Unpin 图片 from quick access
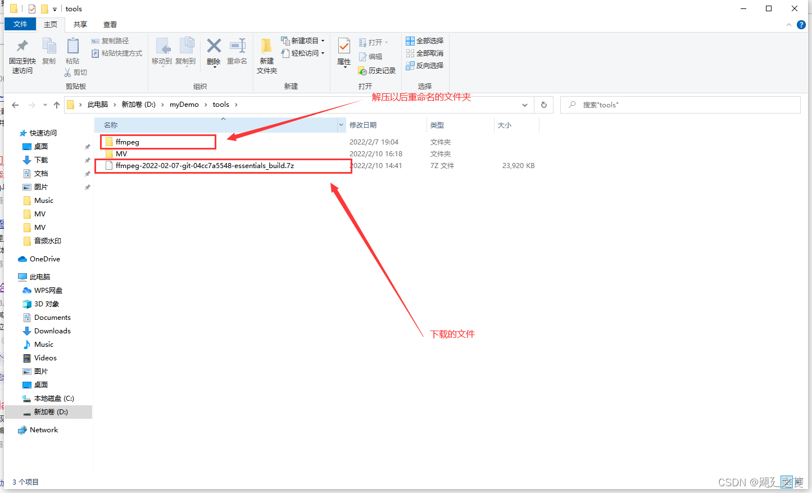Viewport: 812px width, 493px height. [x=87, y=187]
